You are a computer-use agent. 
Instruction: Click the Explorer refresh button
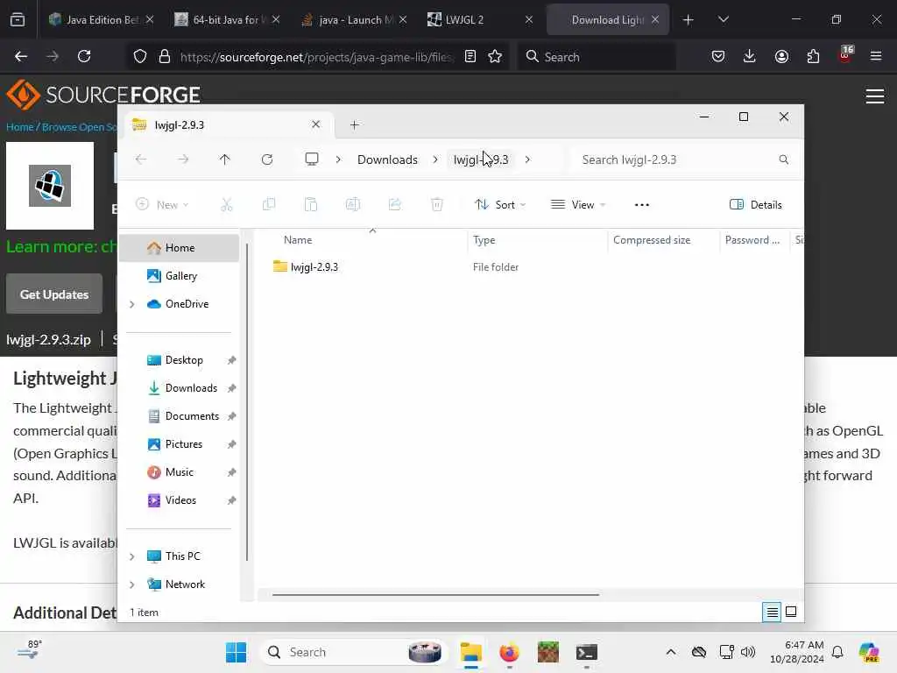(x=266, y=159)
